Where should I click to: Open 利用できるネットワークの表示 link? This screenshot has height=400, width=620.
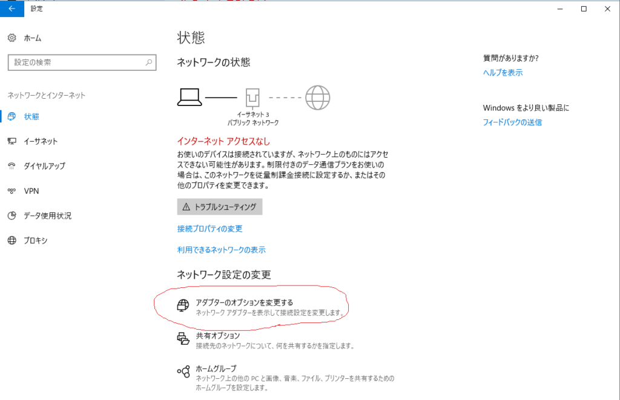click(x=221, y=250)
